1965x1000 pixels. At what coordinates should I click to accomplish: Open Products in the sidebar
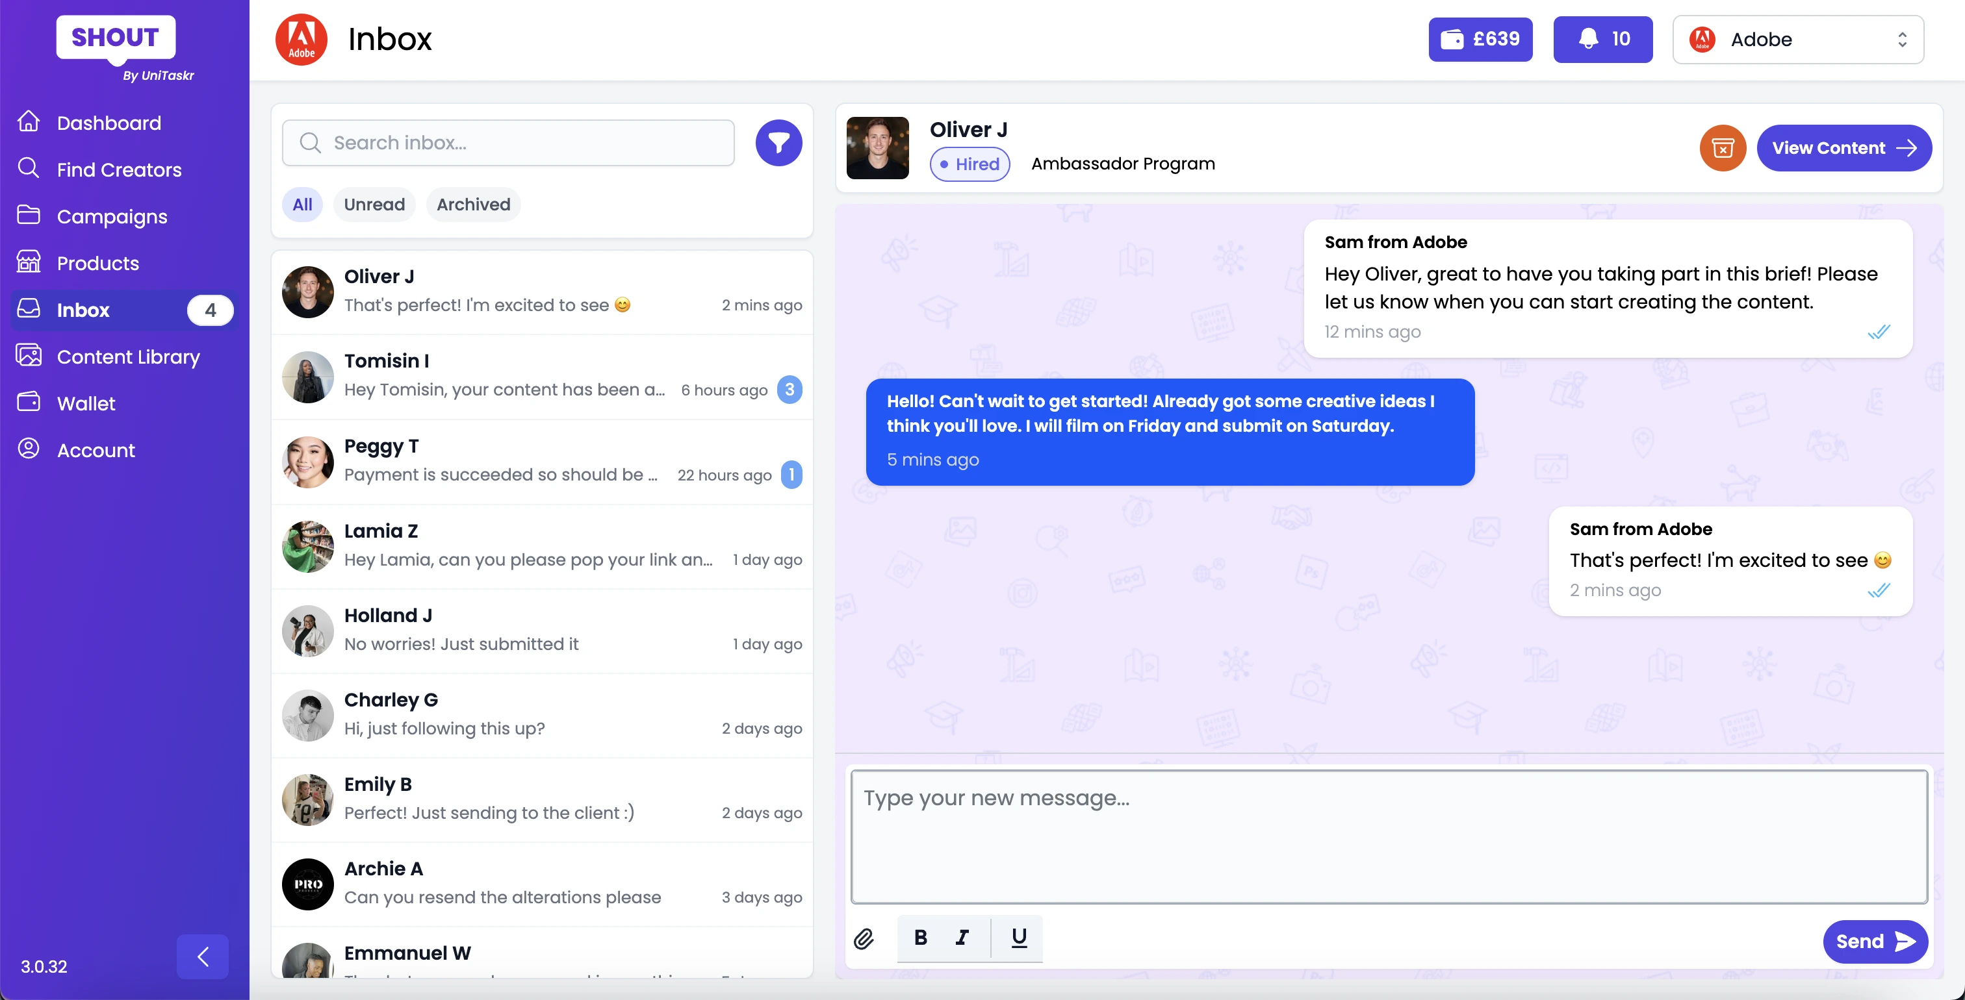97,263
